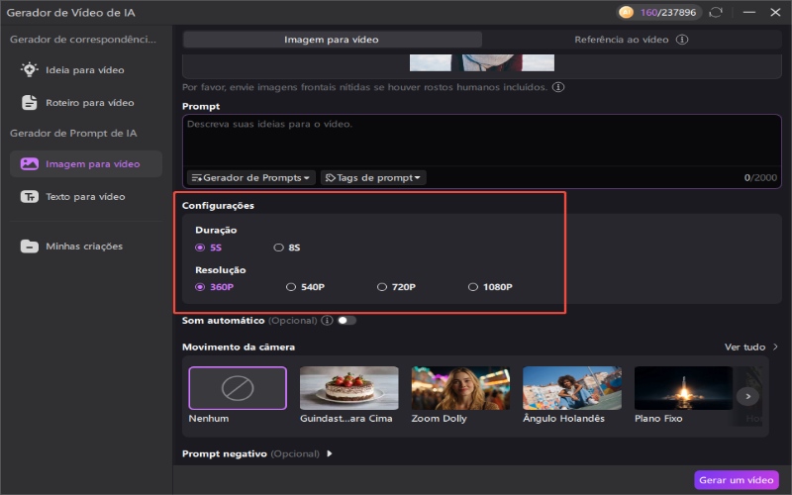Select Ângulo Holandês camera movement

coord(572,388)
